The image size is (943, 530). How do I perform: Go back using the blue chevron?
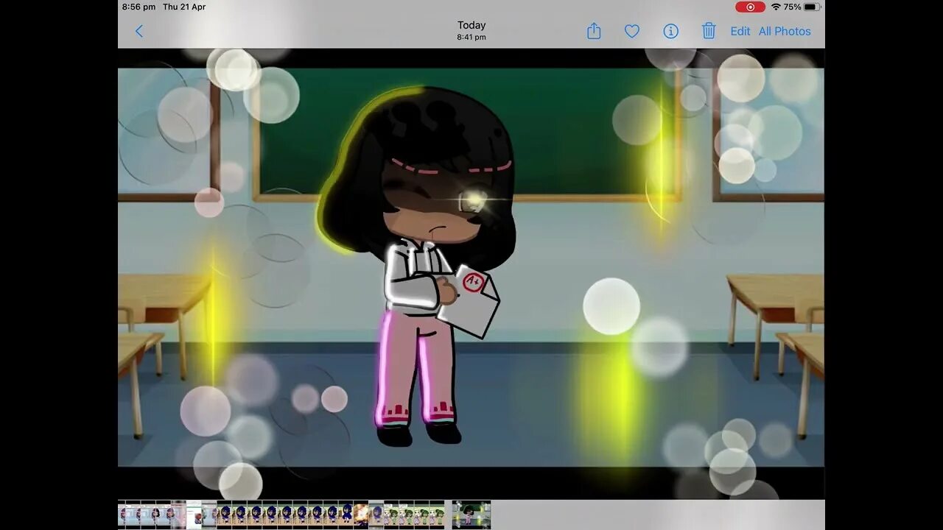(139, 31)
